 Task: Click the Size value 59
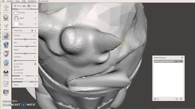point(34,43)
